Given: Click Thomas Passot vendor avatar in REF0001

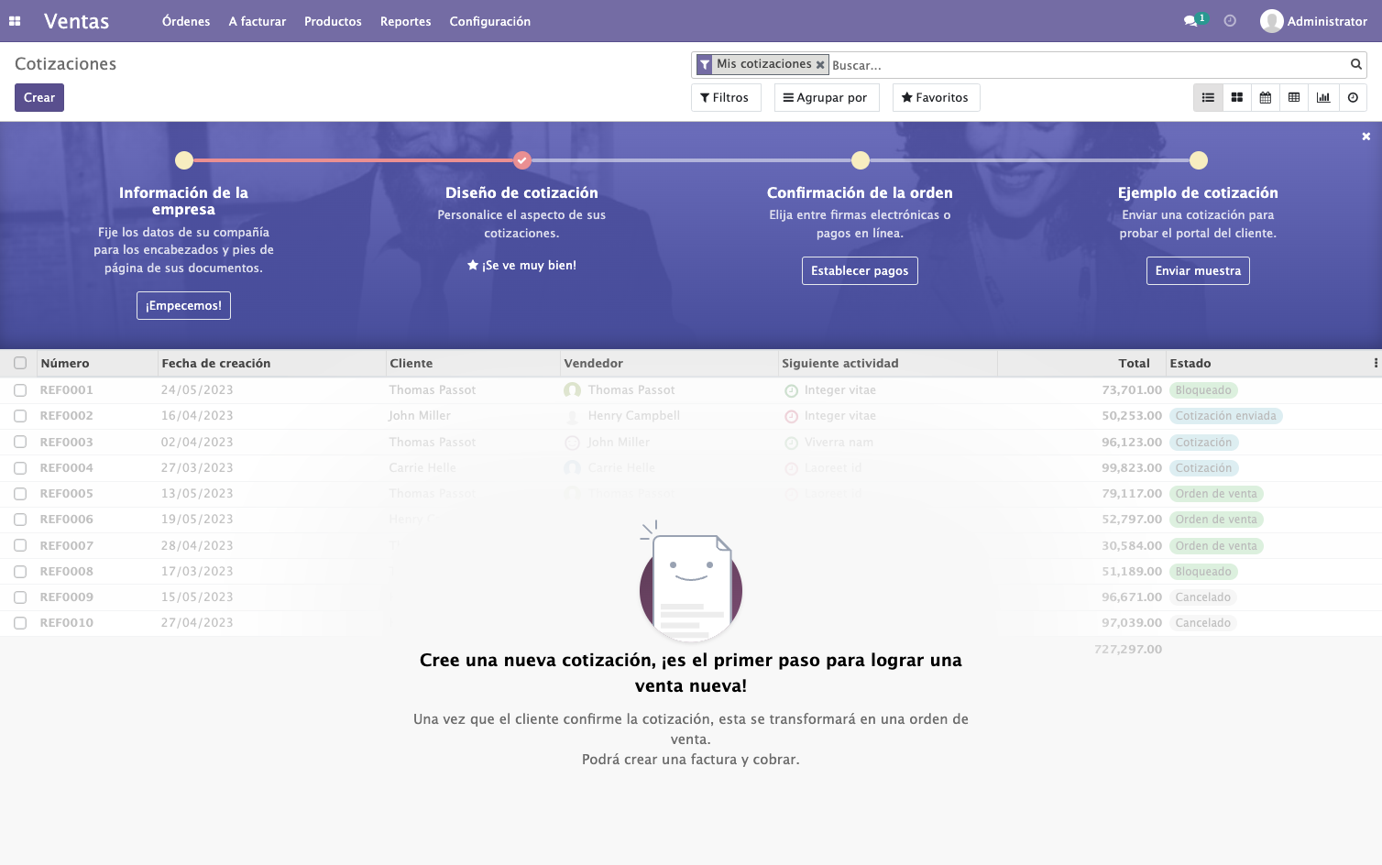Looking at the screenshot, I should tap(572, 390).
